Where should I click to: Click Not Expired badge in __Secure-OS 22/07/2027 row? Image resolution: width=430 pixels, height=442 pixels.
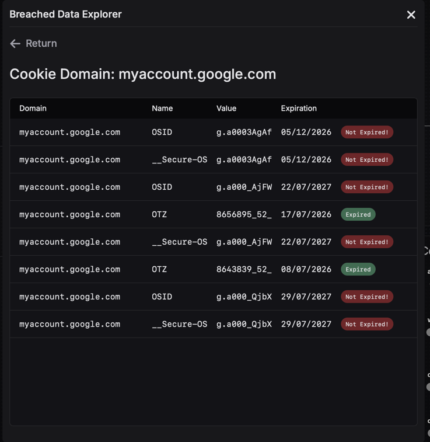367,242
